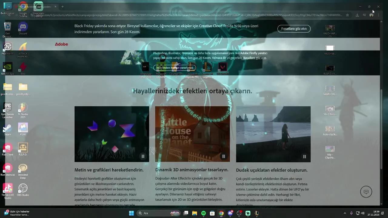This screenshot has height=218, width=388.
Task: Open the Windows Start menu
Action: pyautogui.click(x=132, y=213)
